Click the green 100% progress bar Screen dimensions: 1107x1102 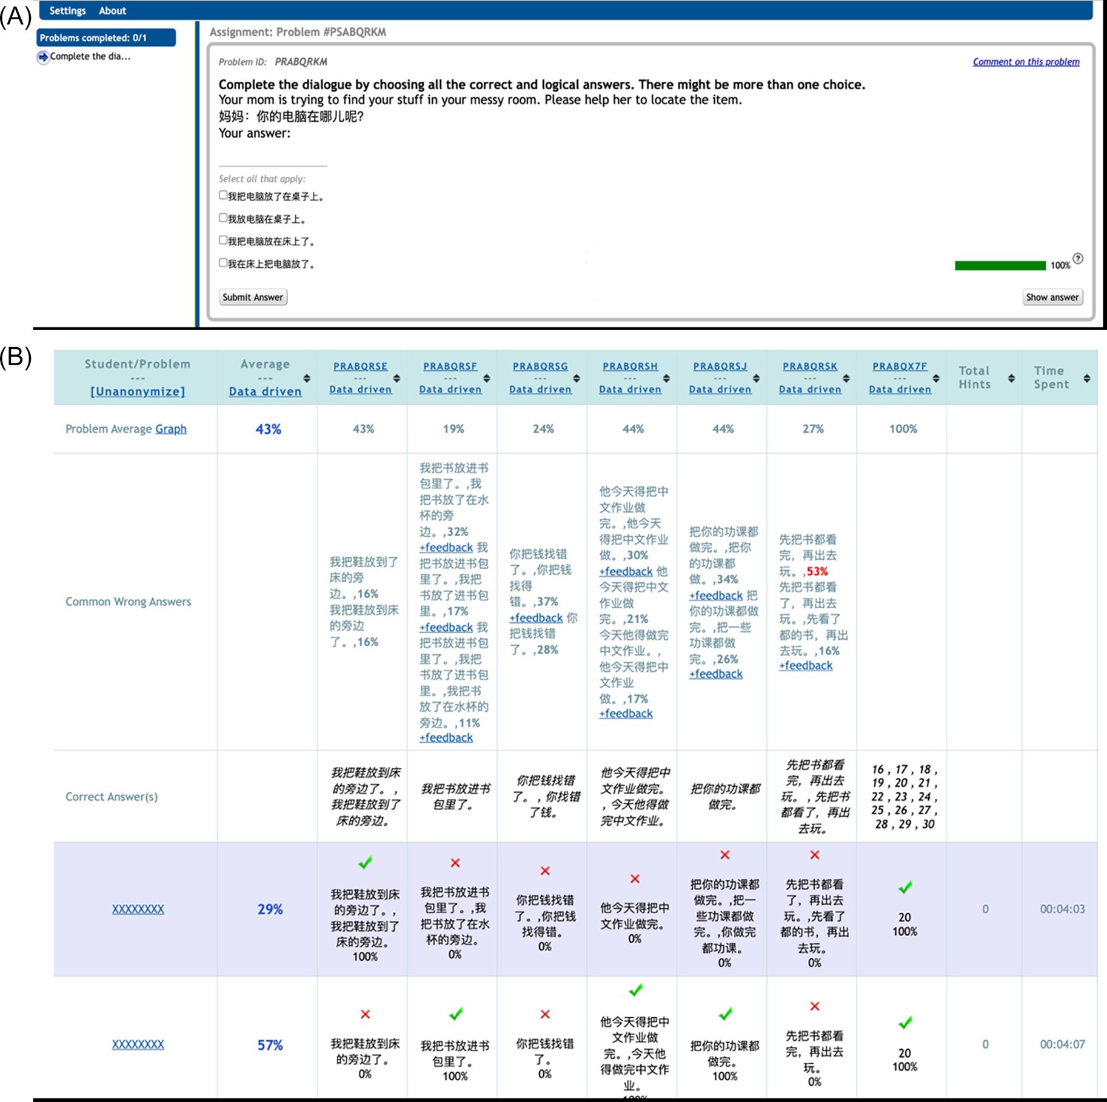[1000, 265]
